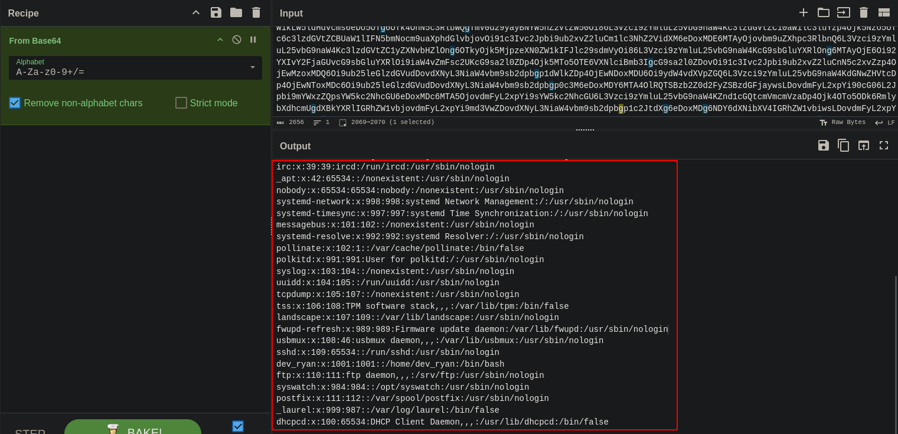Image resolution: width=898 pixels, height=434 pixels.
Task: Save output to a file
Action: click(x=824, y=145)
